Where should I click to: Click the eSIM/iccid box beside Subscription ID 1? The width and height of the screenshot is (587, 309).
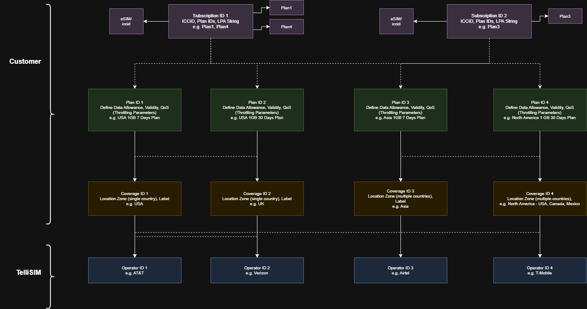(126, 22)
